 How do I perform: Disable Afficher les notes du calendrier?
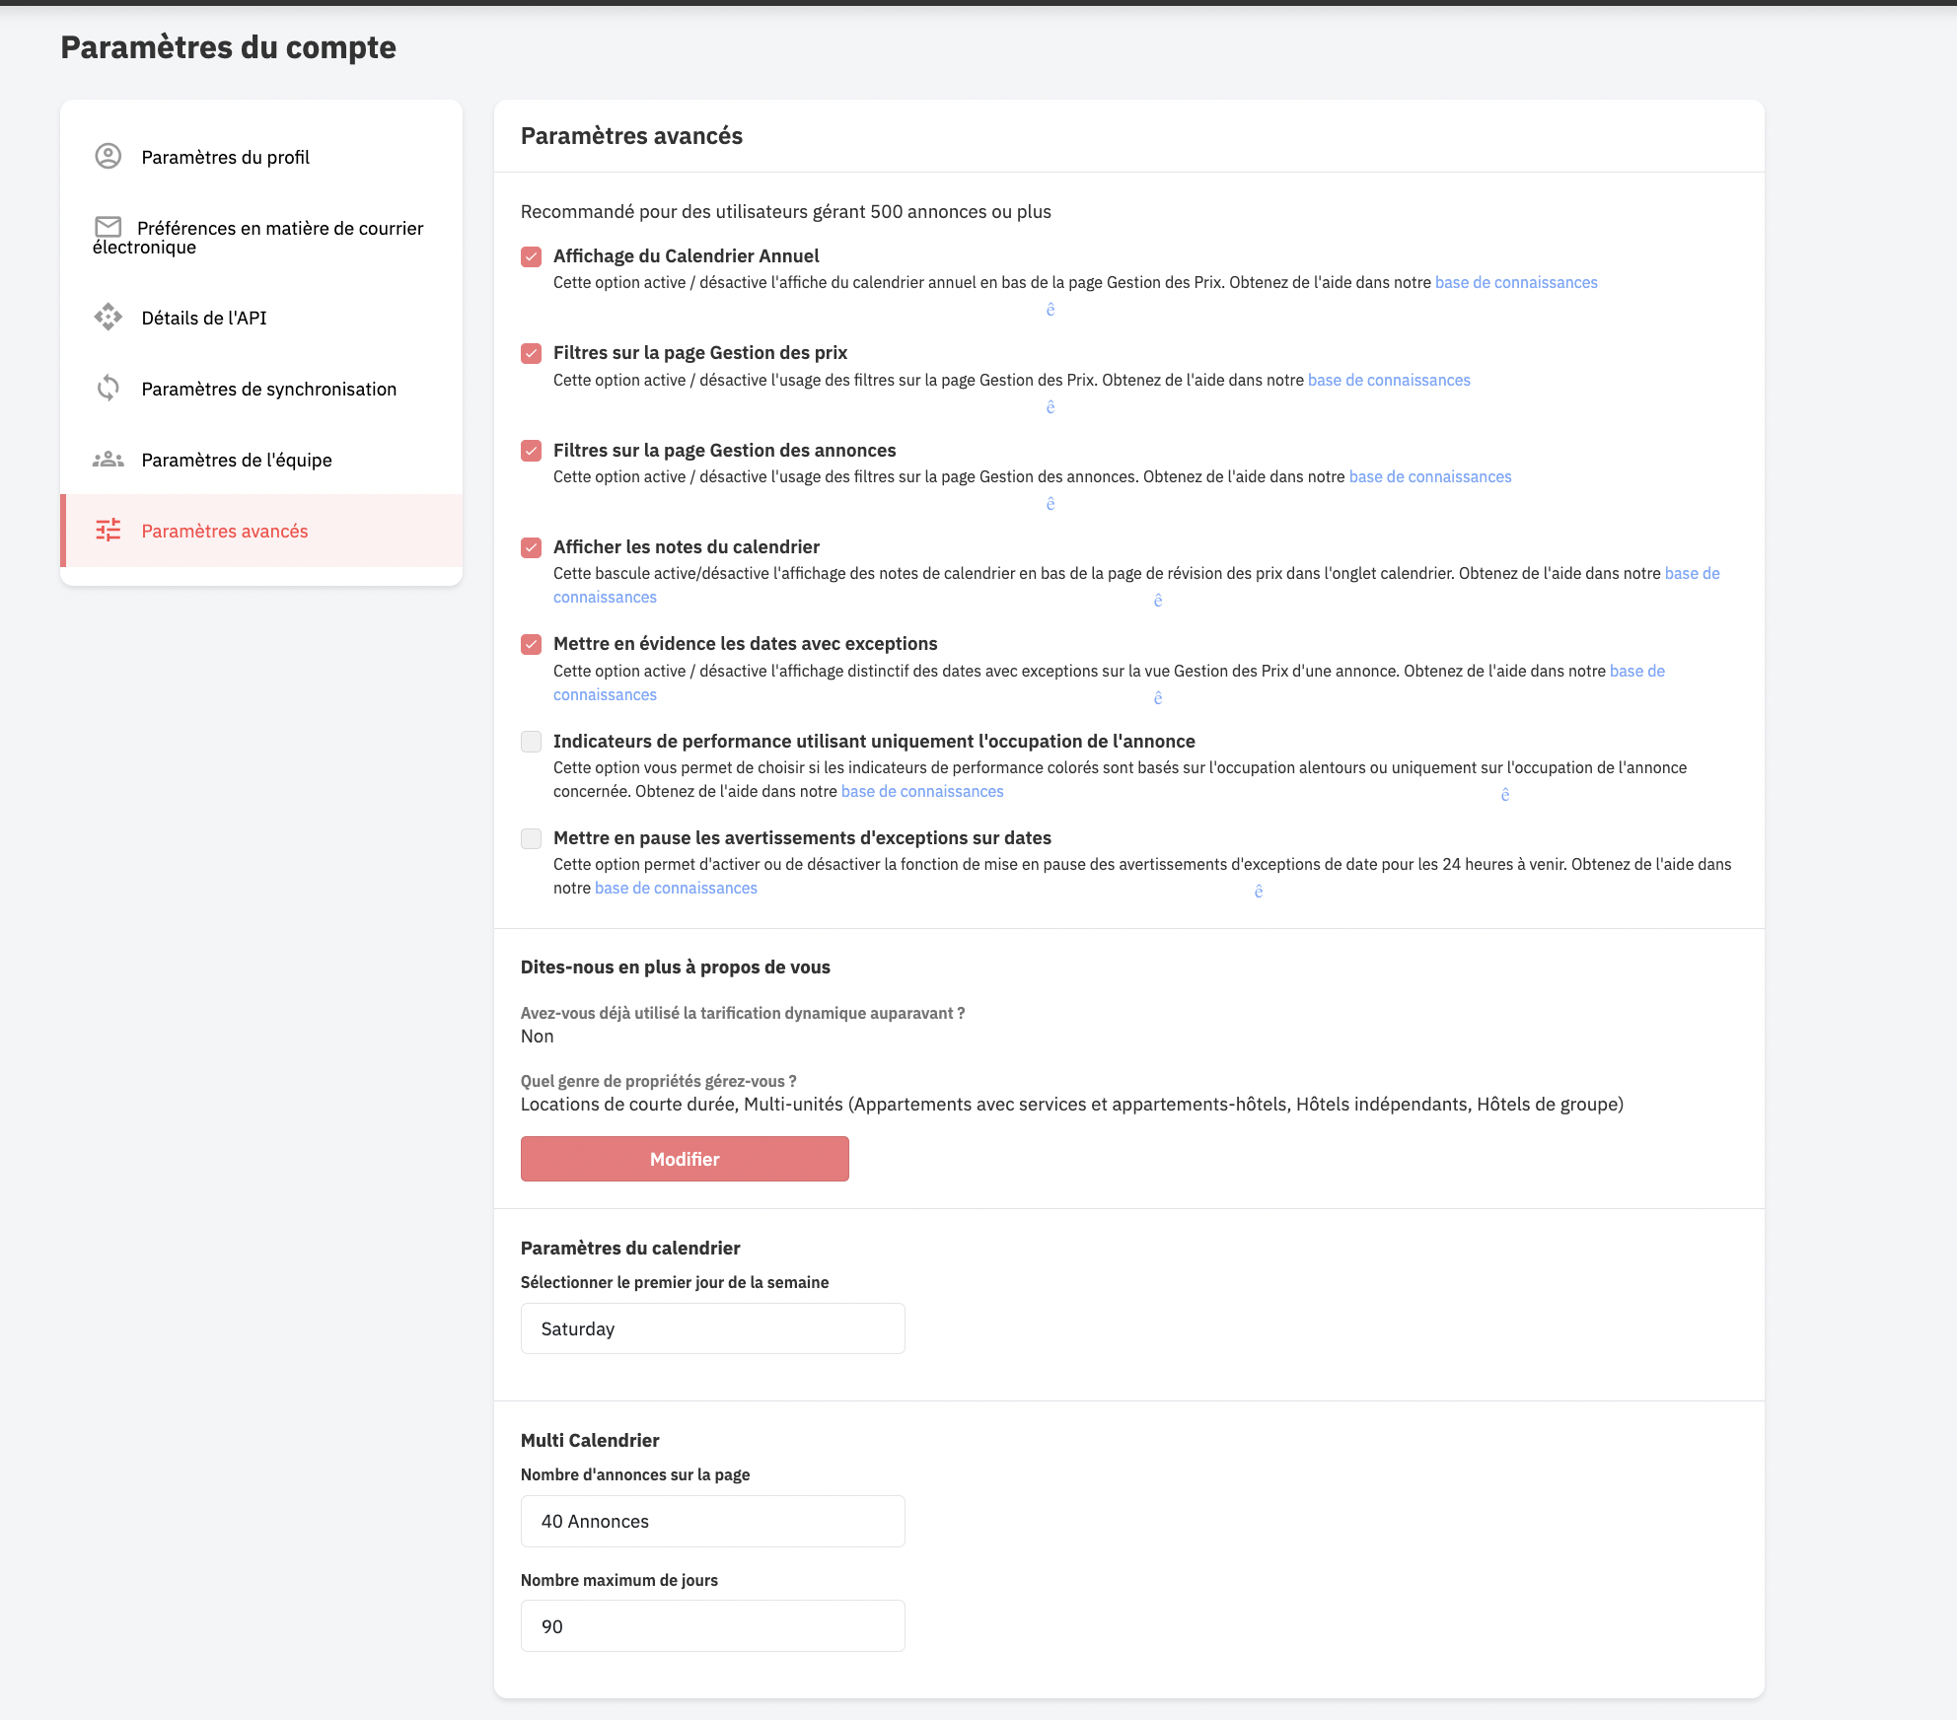(x=532, y=547)
